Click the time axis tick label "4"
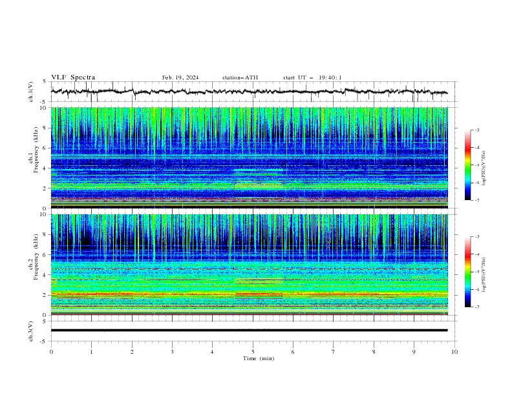 [x=212, y=352]
